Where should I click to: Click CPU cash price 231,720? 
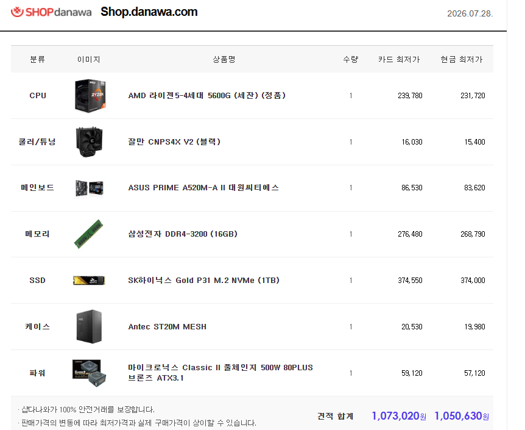473,96
